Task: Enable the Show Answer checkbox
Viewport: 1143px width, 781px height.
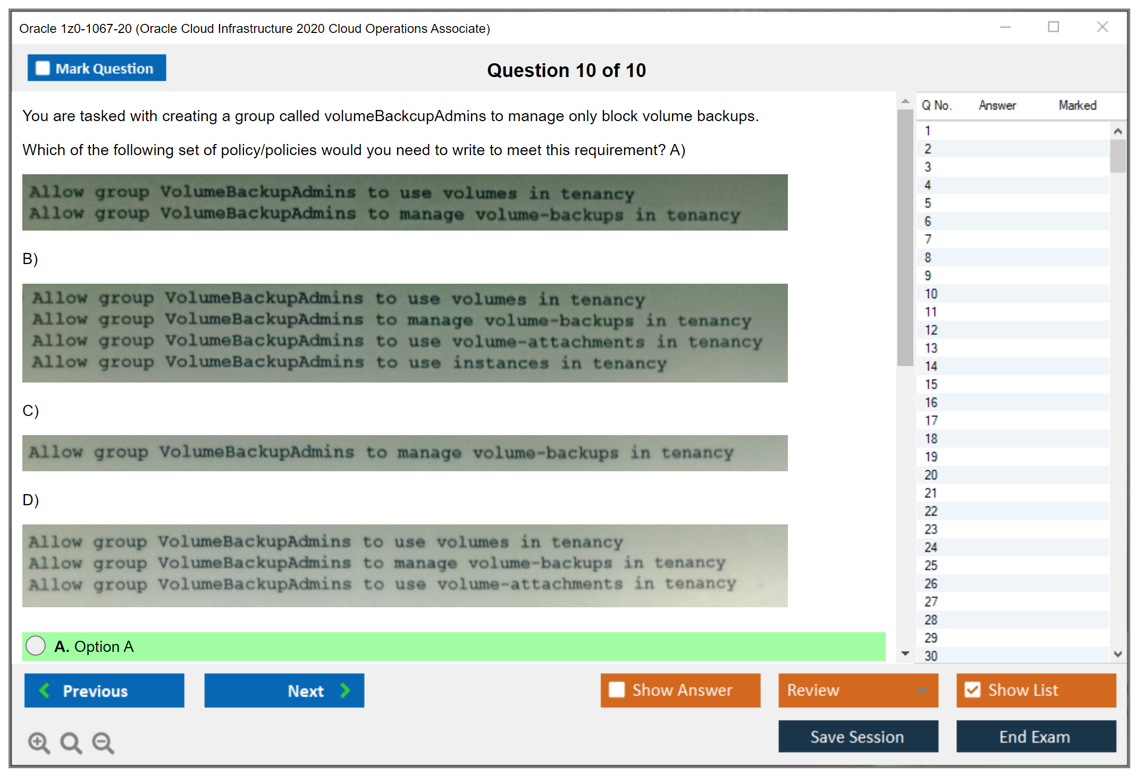Action: [x=617, y=690]
